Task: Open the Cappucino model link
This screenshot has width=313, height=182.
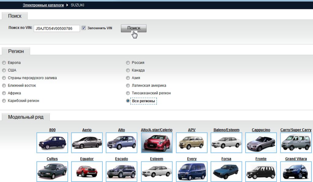Action: [x=261, y=130]
